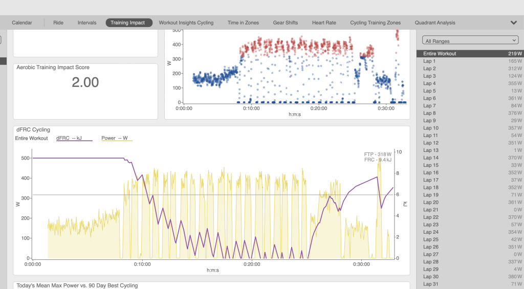The image size is (524, 289).
Task: Switch to Quadrant Analysis tab
Action: coord(435,23)
